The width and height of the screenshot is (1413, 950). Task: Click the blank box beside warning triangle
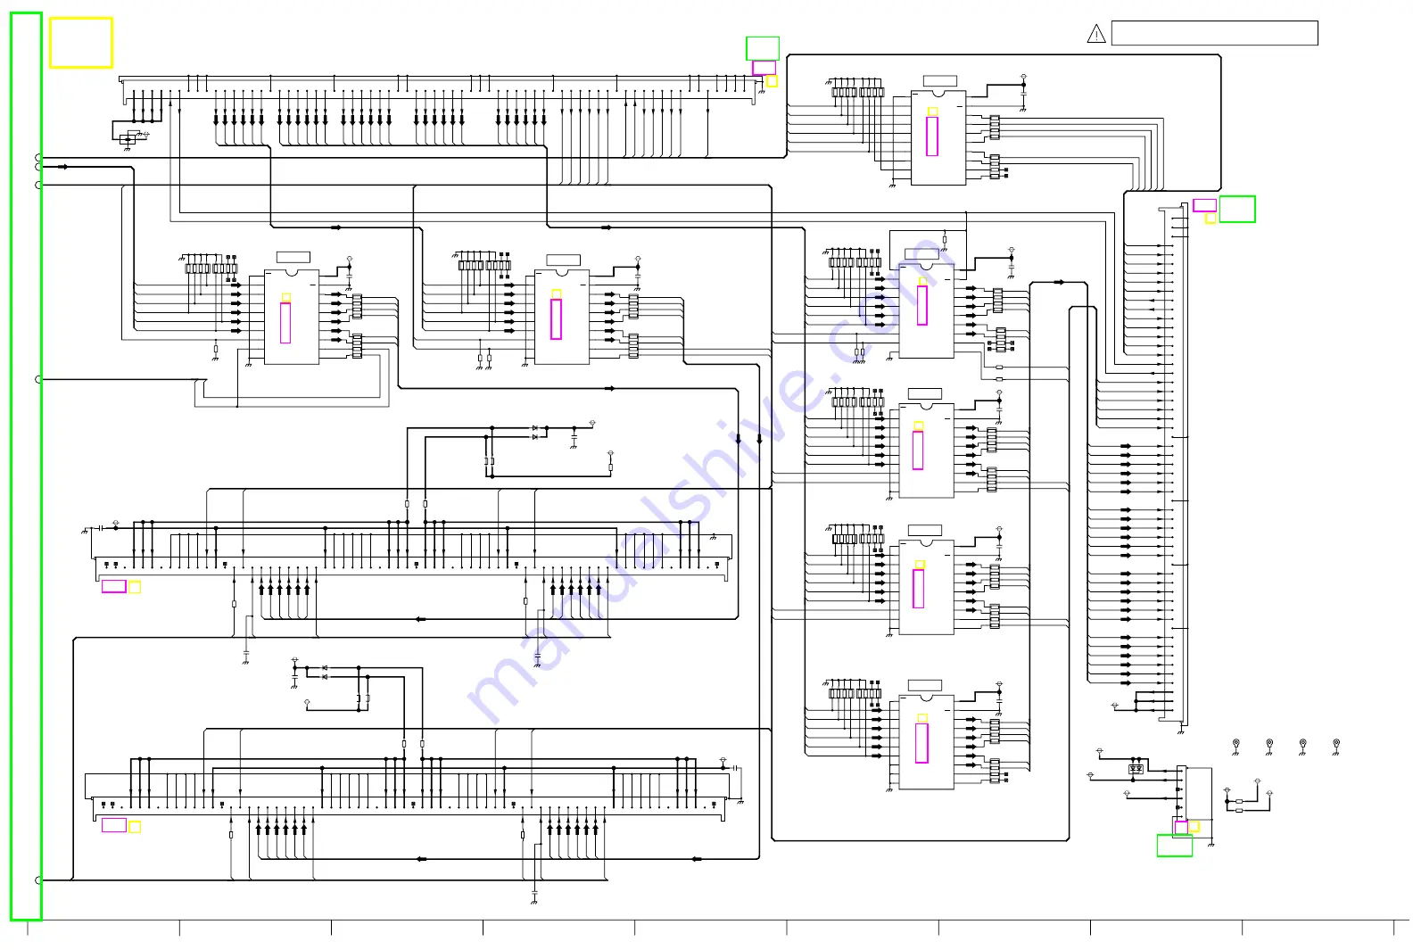click(1214, 33)
